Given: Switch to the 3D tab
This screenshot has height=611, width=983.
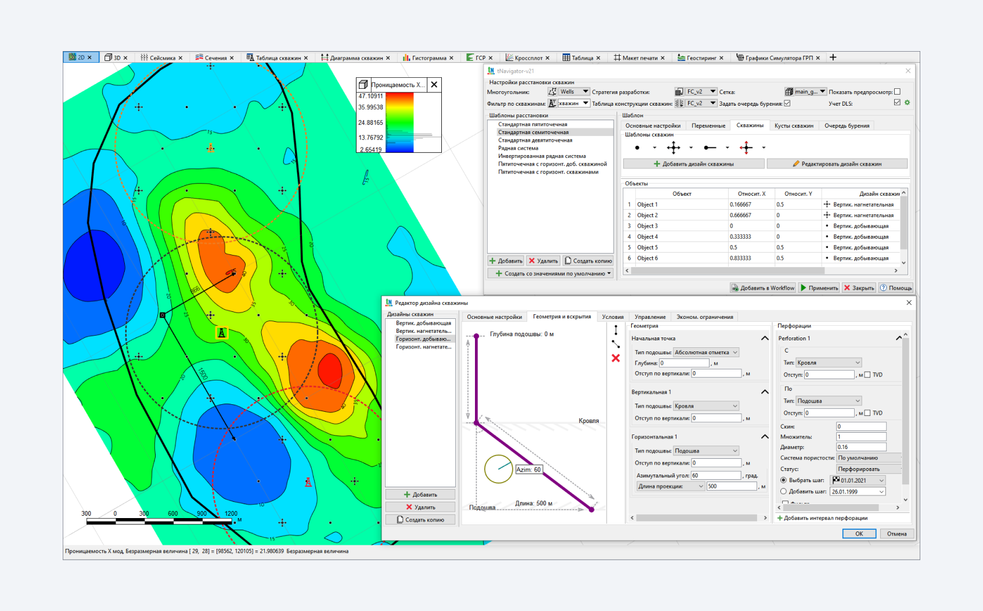Looking at the screenshot, I should click(x=116, y=57).
